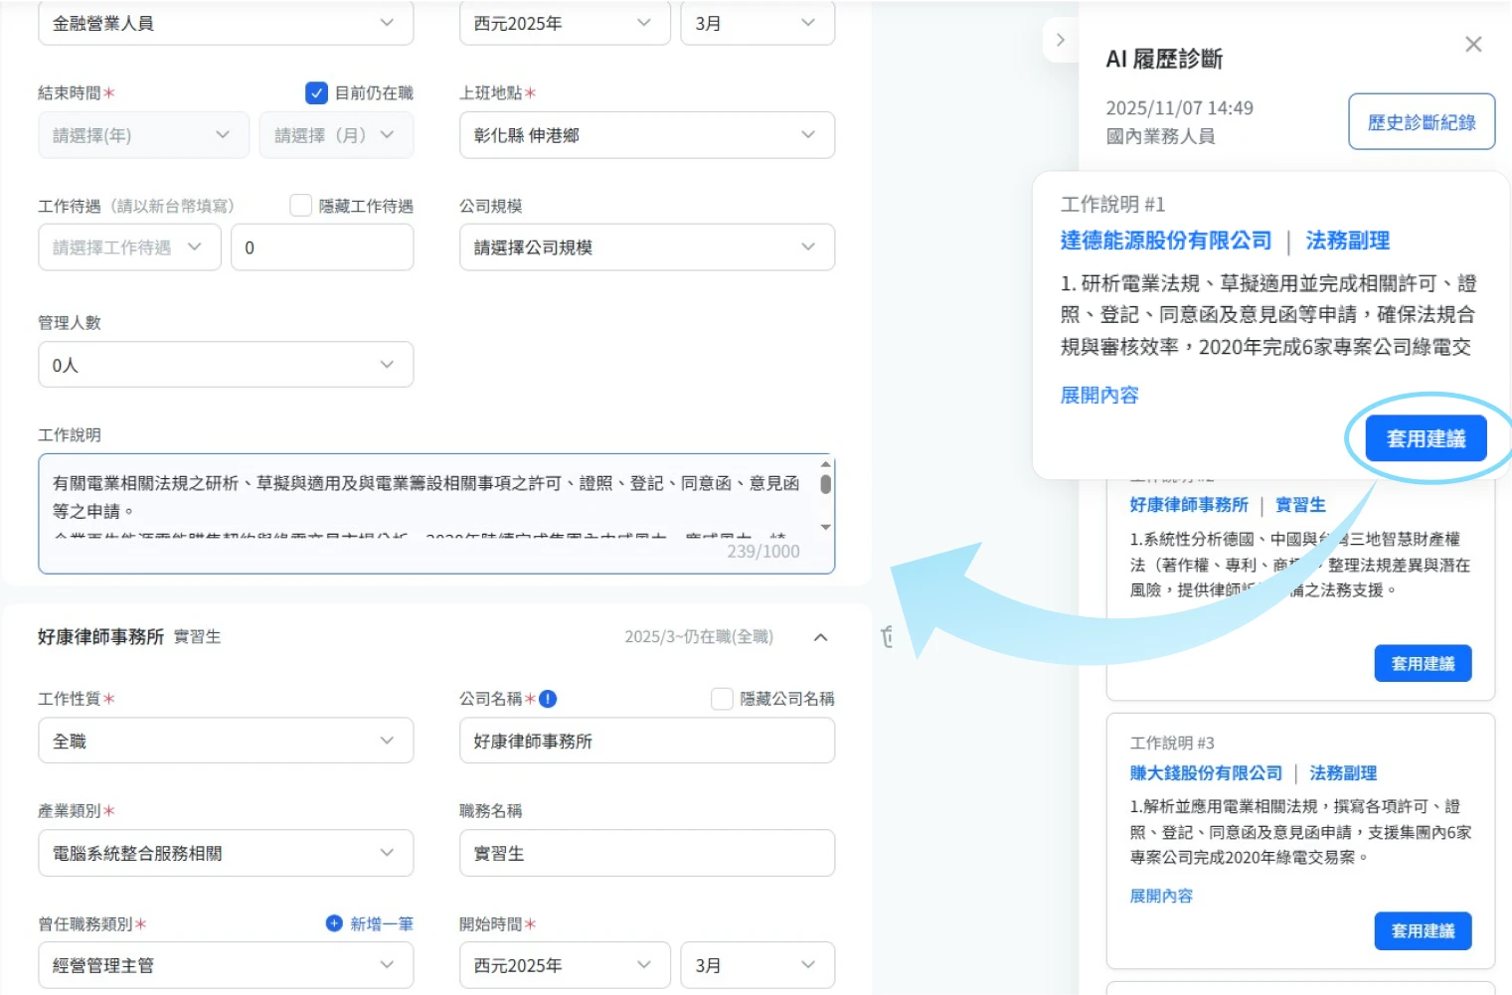Viewport: 1512px width, 995px height.
Task: Click the info icon next to 公司名稱
Action: (x=548, y=699)
